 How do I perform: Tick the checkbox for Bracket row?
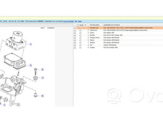pos(80,35)
